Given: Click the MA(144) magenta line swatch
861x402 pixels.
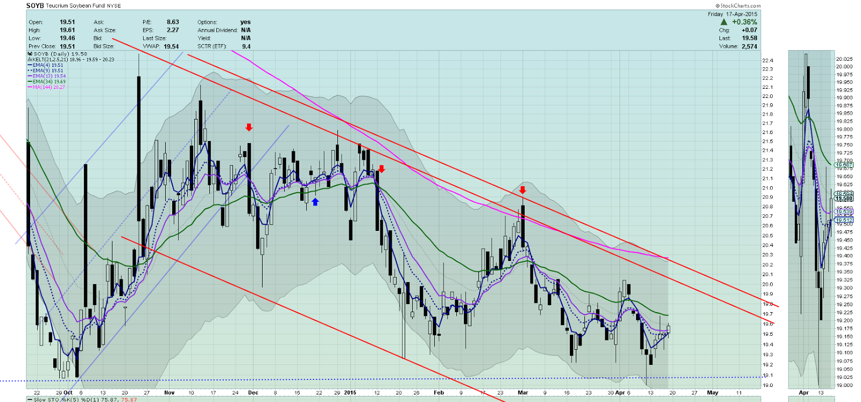Looking at the screenshot, I should coord(30,87).
